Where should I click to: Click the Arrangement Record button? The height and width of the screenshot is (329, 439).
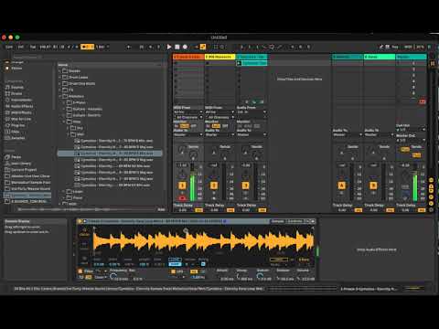pyautogui.click(x=185, y=47)
